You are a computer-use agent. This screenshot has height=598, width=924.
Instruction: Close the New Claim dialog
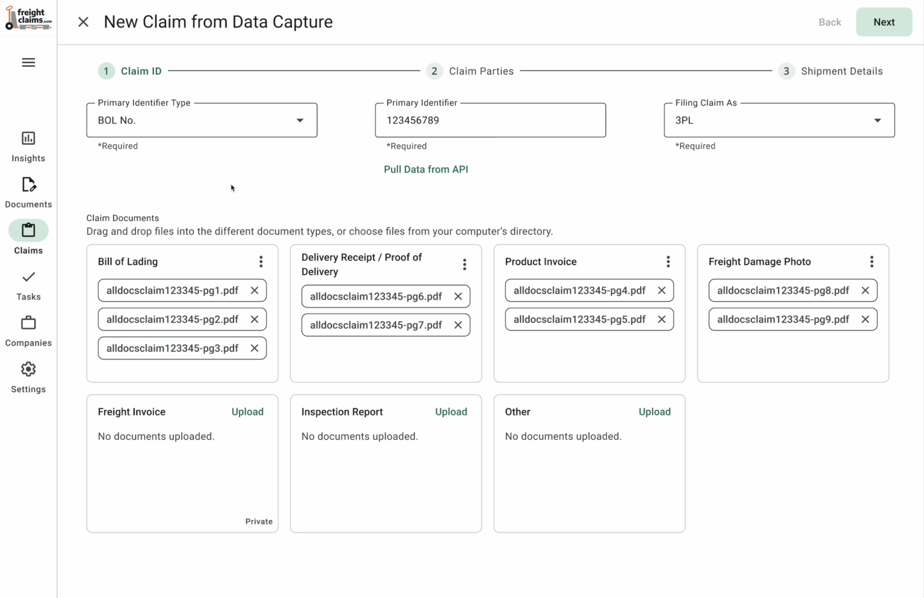[84, 22]
